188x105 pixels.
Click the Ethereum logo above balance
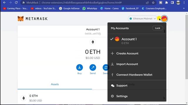pos(93,42)
